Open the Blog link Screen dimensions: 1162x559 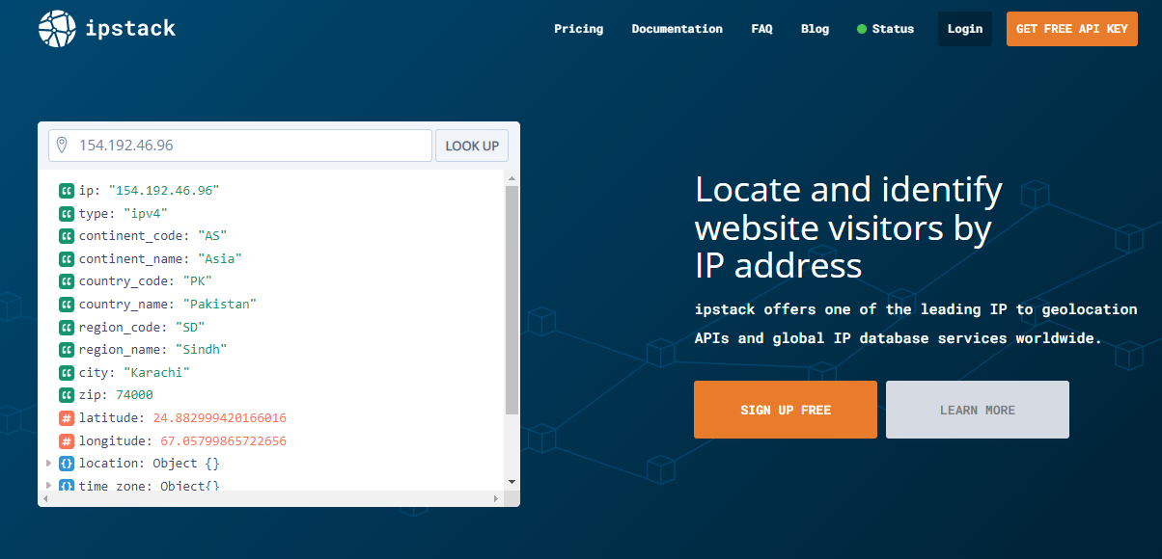click(815, 29)
